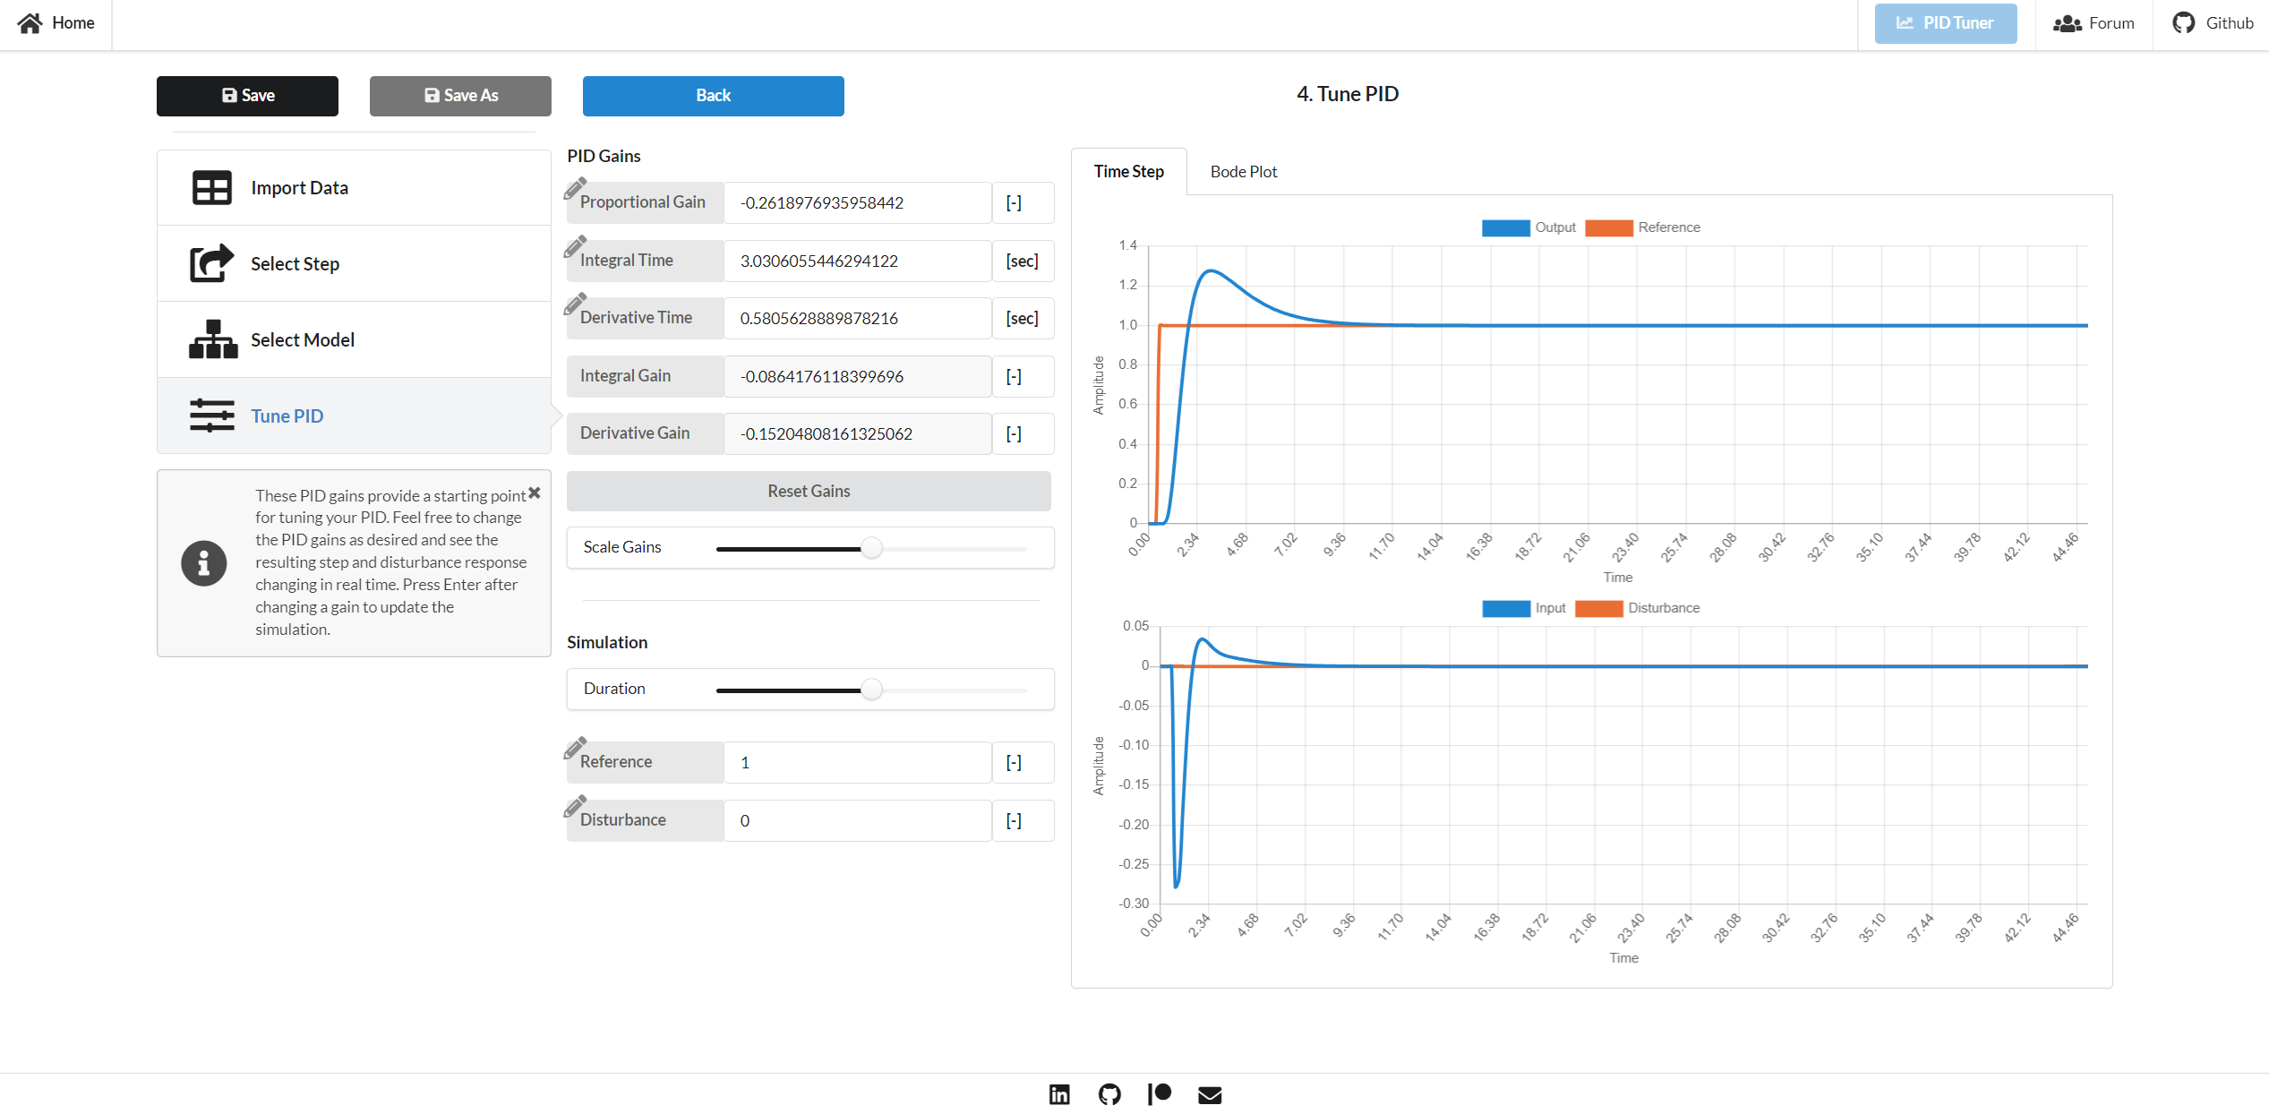Viewport: 2269px width, 1114px height.
Task: Click the Scale Gains slider handle
Action: 871,548
